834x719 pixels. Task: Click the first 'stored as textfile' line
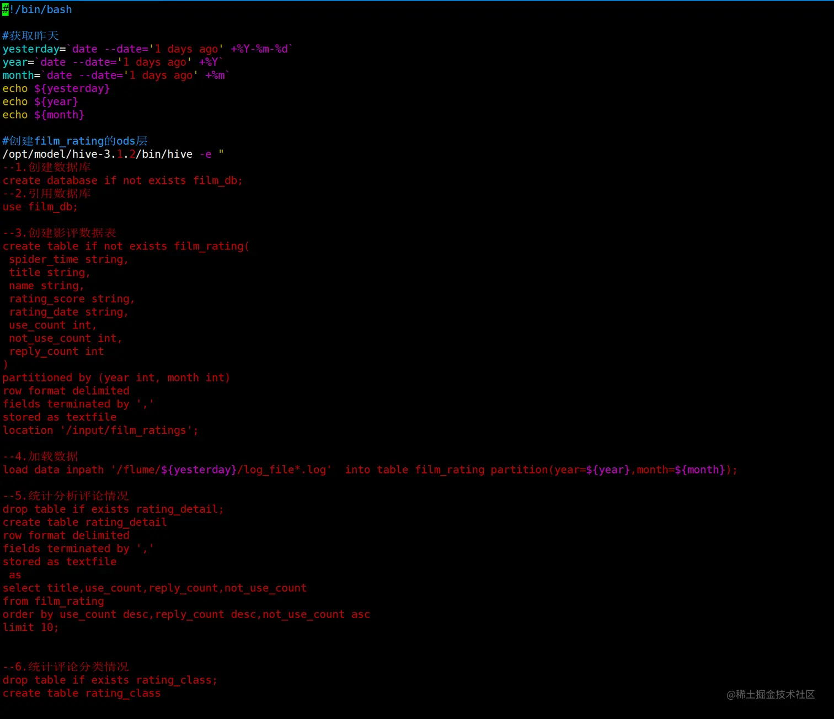point(60,417)
